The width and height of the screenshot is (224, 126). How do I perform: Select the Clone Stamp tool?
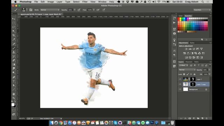14,52
